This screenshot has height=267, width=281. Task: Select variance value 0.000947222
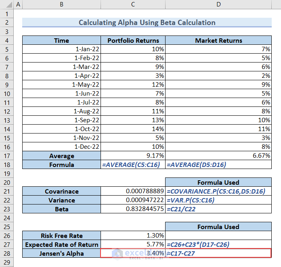pyautogui.click(x=133, y=200)
